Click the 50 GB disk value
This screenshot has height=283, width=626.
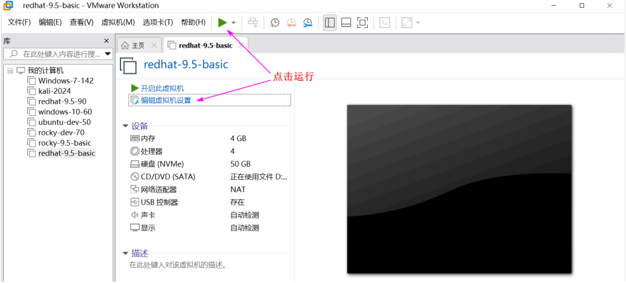(x=240, y=164)
